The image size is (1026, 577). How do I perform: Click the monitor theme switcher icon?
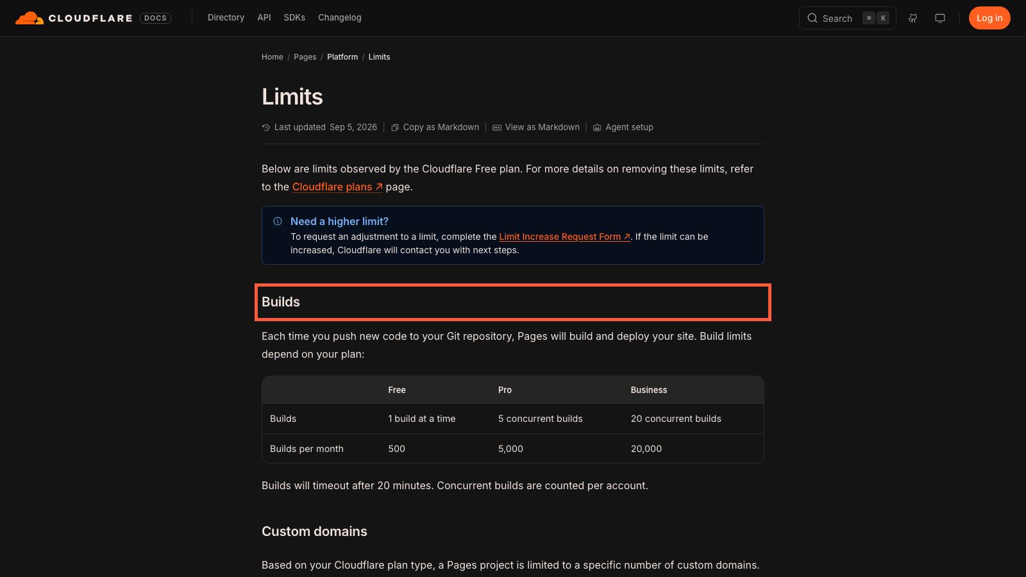[940, 18]
